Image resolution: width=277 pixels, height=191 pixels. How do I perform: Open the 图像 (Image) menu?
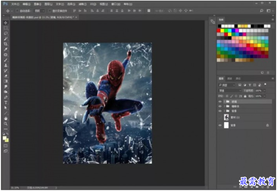tap(37, 4)
